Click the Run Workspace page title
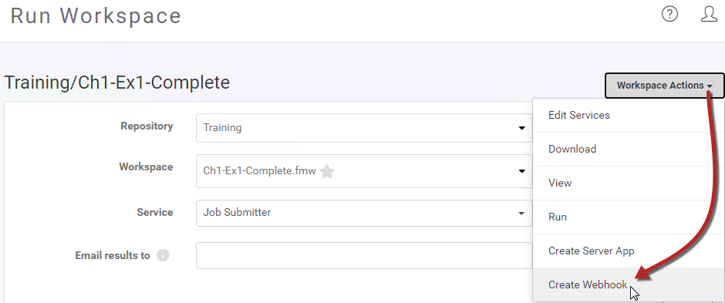Screen dimensions: 725x303 pyautogui.click(x=96, y=15)
